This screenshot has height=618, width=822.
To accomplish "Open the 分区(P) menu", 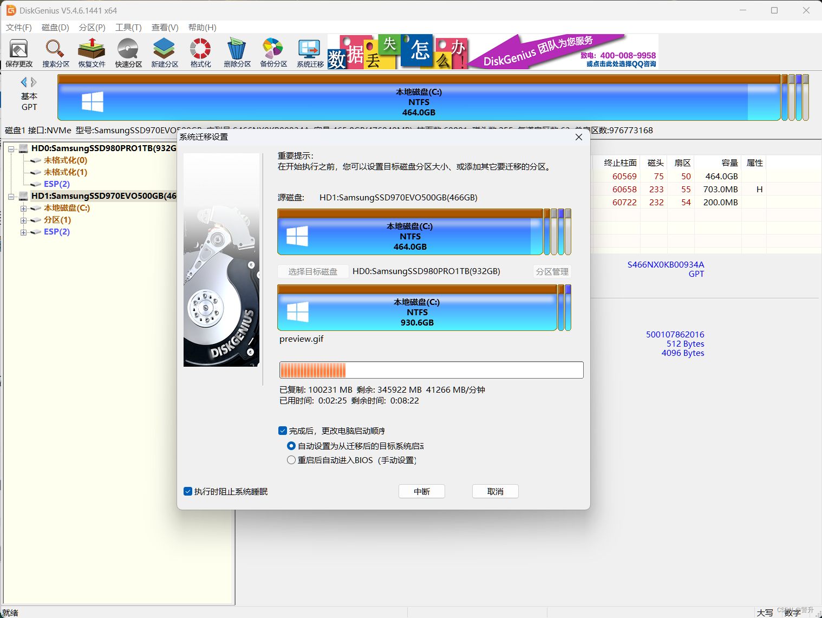I will 92,28.
